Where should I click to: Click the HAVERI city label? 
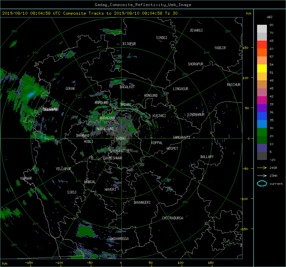(x=110, y=190)
